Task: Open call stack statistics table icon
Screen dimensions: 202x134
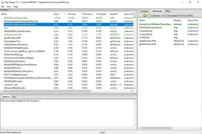Action: (x=149, y=16)
